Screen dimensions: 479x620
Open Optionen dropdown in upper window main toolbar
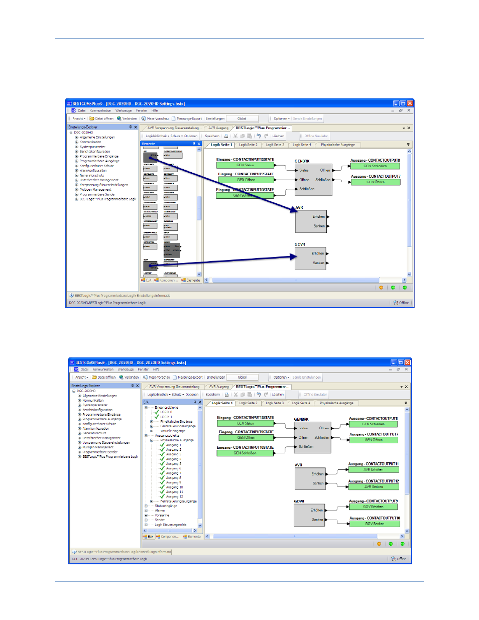point(282,118)
